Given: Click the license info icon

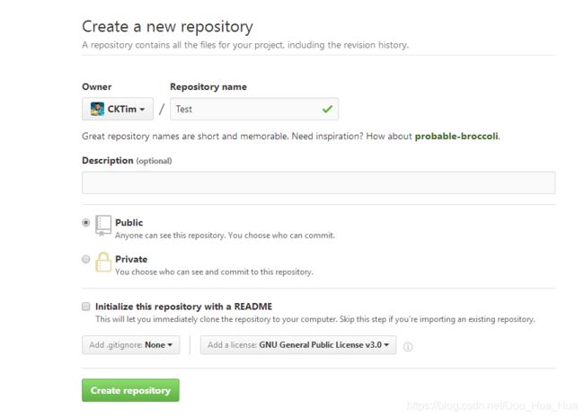Looking at the screenshot, I should (x=408, y=346).
